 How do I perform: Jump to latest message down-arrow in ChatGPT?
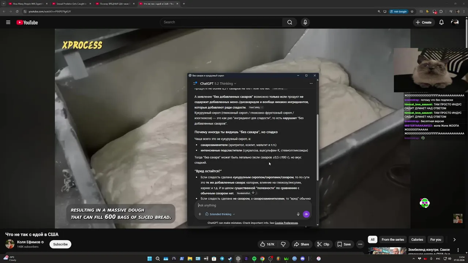[253, 193]
